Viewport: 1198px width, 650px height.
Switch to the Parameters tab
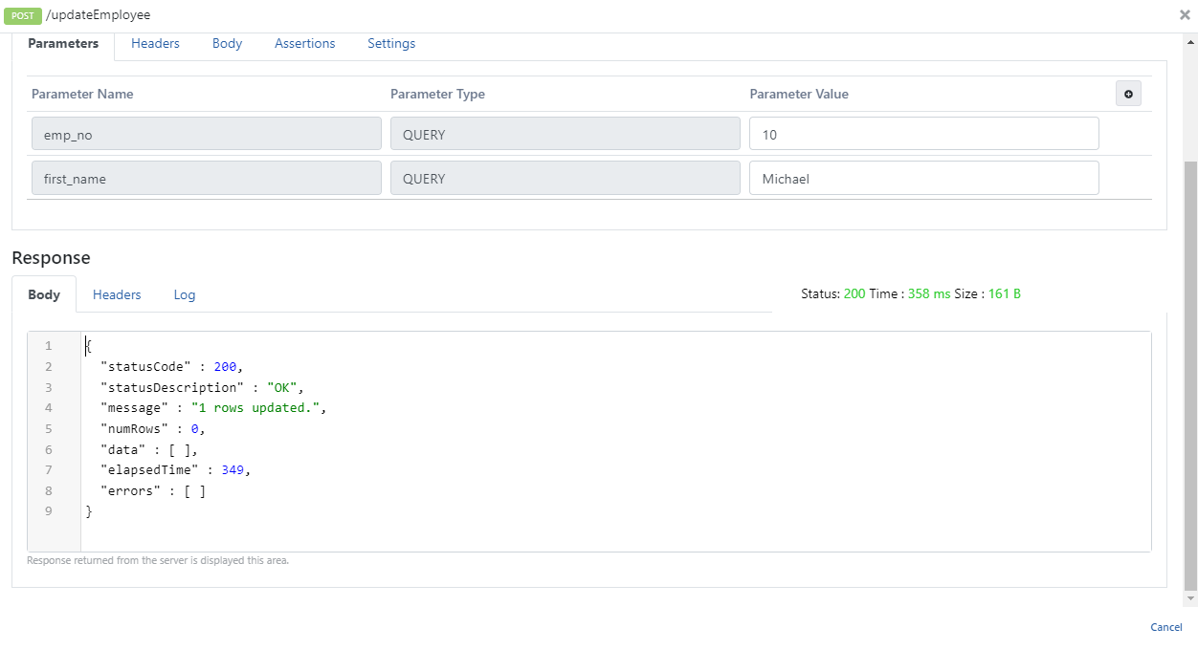pos(63,44)
